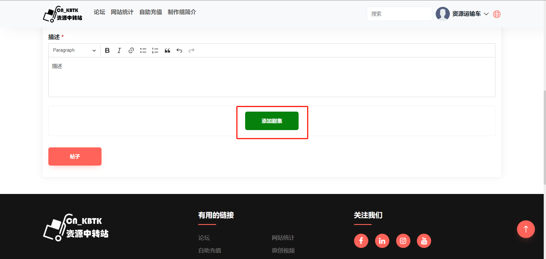Undo the last editor action
This screenshot has height=259, width=546.
179,51
